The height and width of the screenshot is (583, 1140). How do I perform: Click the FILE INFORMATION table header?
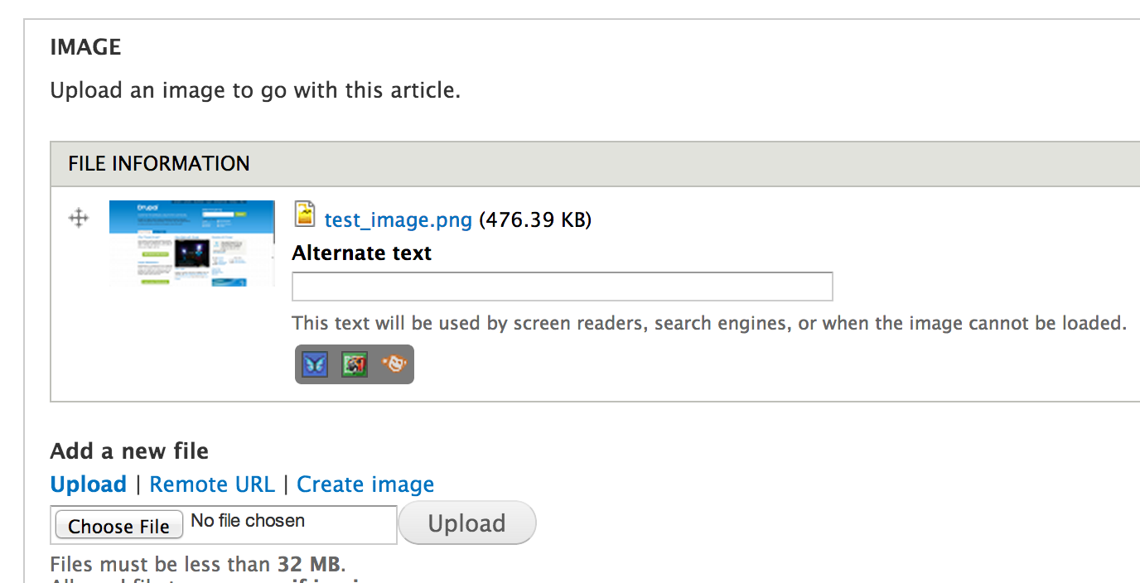[x=595, y=164]
